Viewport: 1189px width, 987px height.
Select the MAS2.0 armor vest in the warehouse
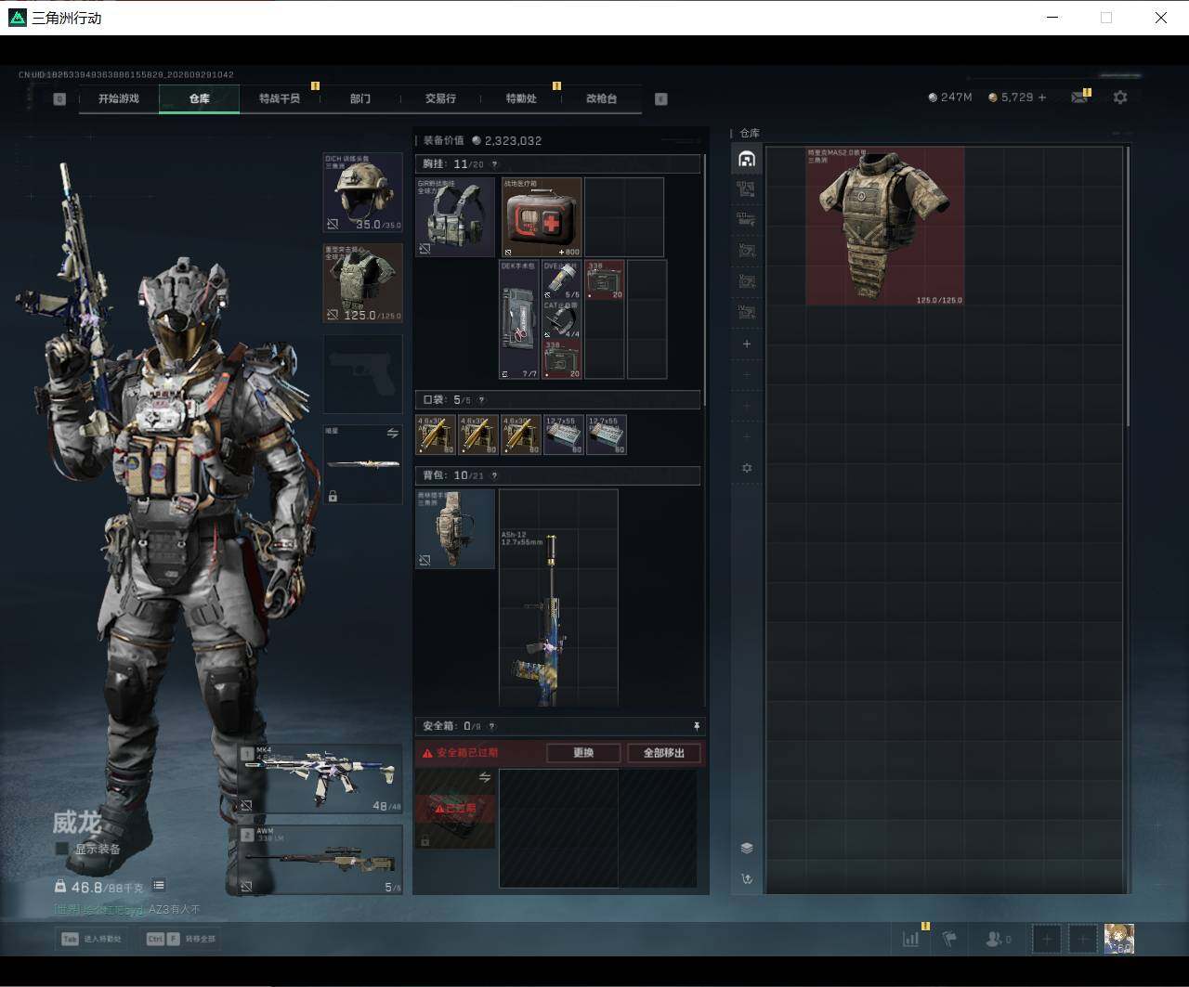[885, 226]
